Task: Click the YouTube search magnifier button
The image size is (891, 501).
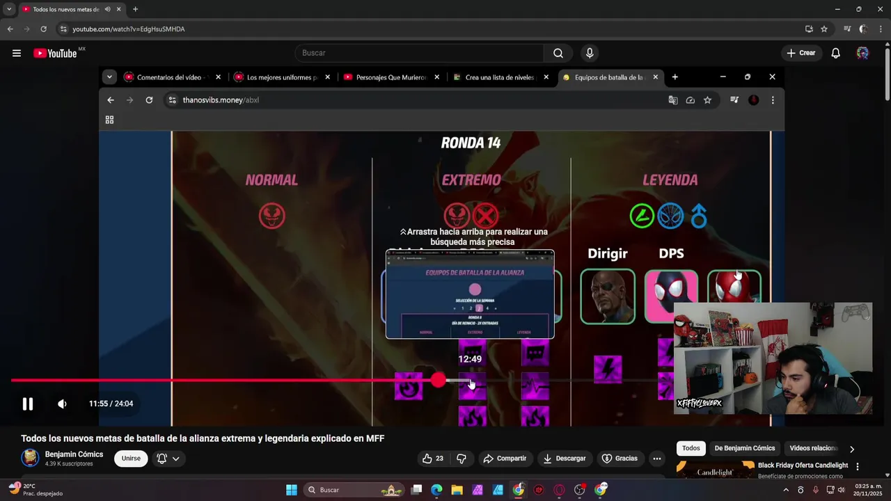Action: coord(558,53)
